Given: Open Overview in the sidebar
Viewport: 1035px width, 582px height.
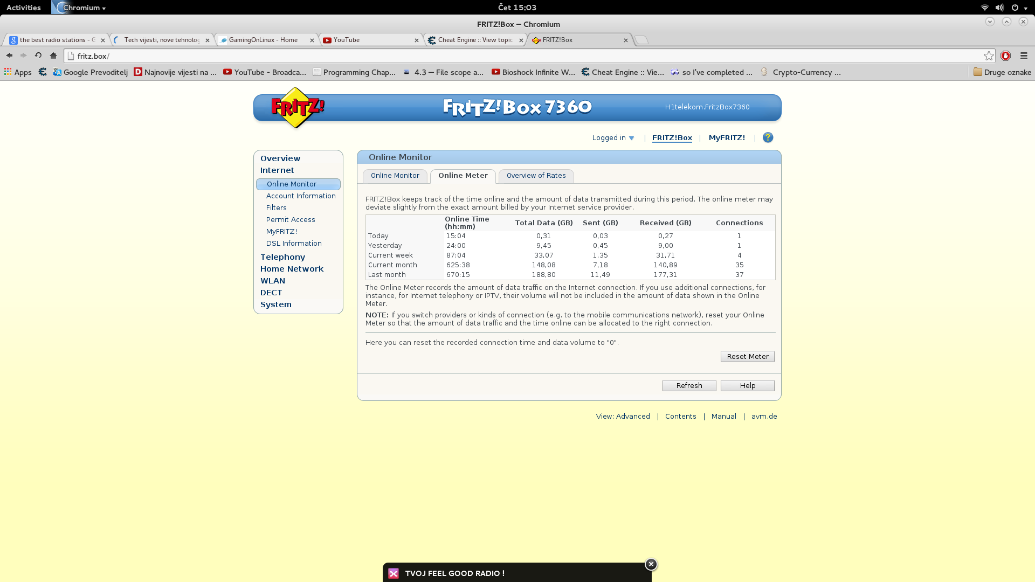Looking at the screenshot, I should click(280, 158).
